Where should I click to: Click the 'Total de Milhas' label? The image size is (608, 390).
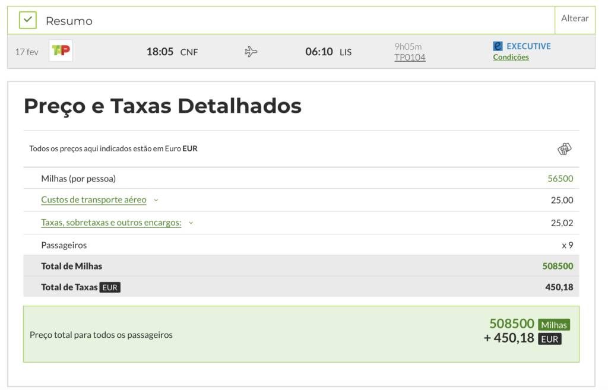click(72, 267)
